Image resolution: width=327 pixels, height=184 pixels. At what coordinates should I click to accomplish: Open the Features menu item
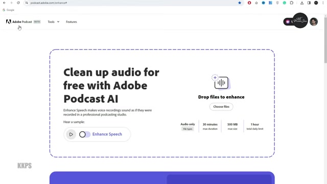pos(72,21)
